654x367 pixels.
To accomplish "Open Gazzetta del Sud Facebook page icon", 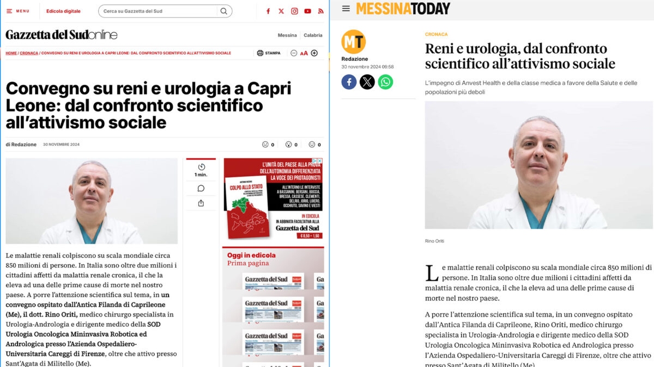I will point(268,11).
